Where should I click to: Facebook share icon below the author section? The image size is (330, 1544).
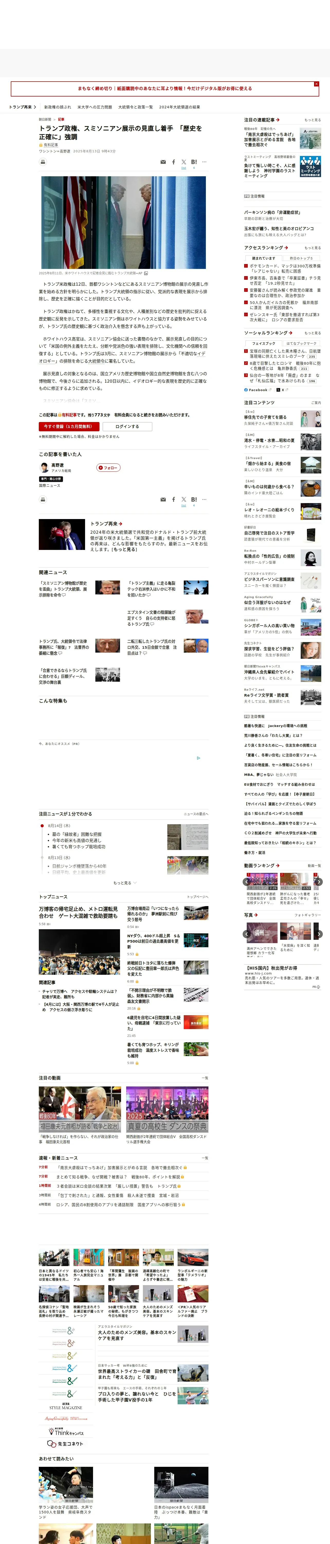click(x=174, y=499)
